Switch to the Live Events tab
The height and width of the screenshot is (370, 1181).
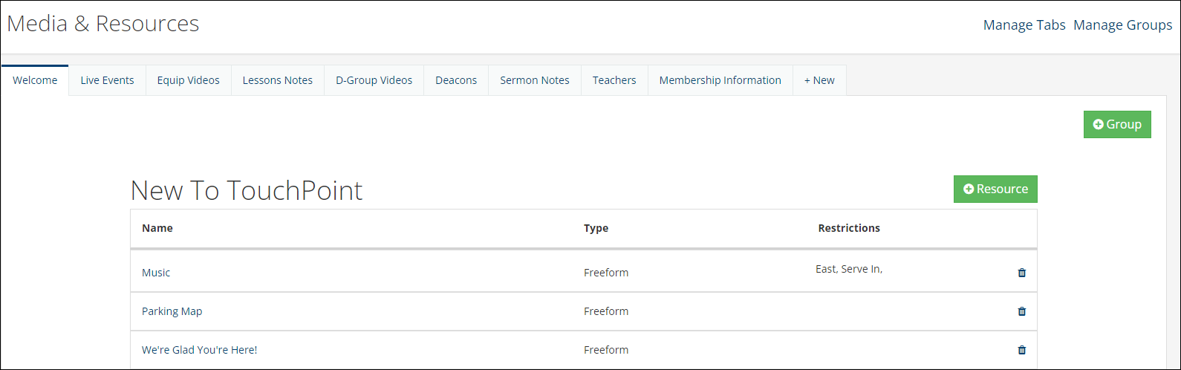[x=107, y=80]
